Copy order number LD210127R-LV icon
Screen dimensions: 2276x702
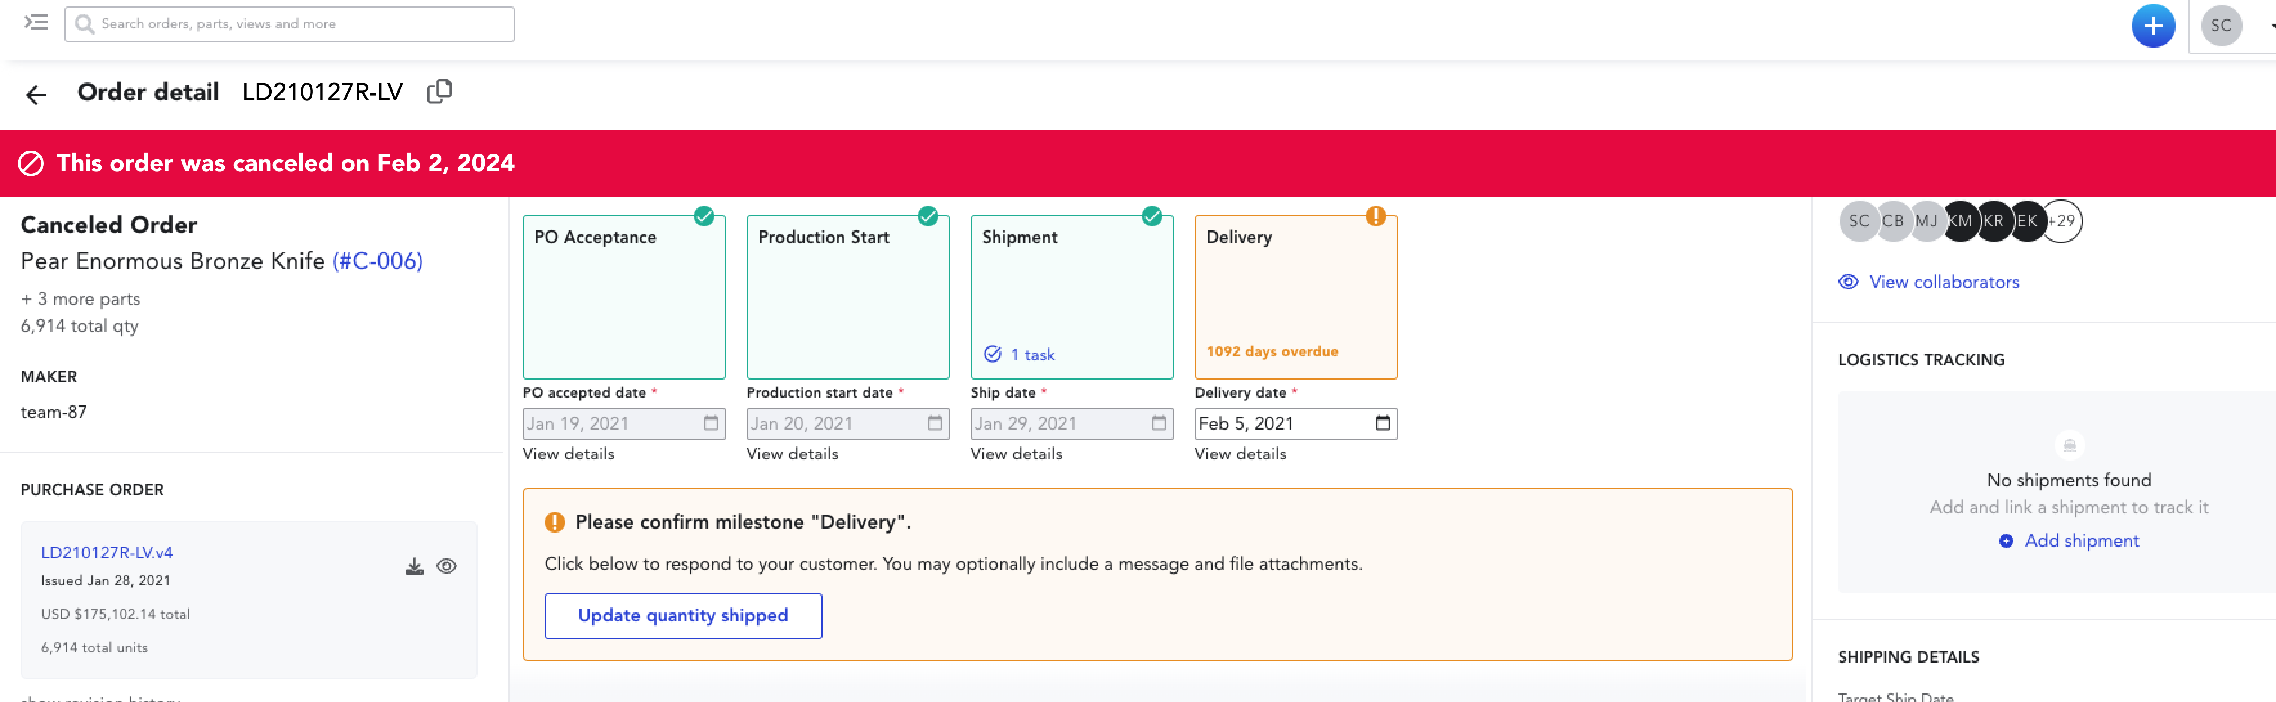439,92
